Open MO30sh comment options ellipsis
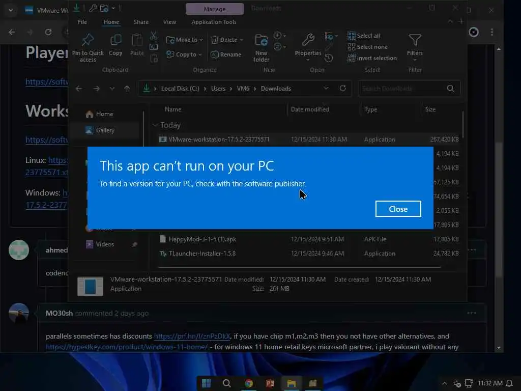This screenshot has width=521, height=391. (x=472, y=313)
